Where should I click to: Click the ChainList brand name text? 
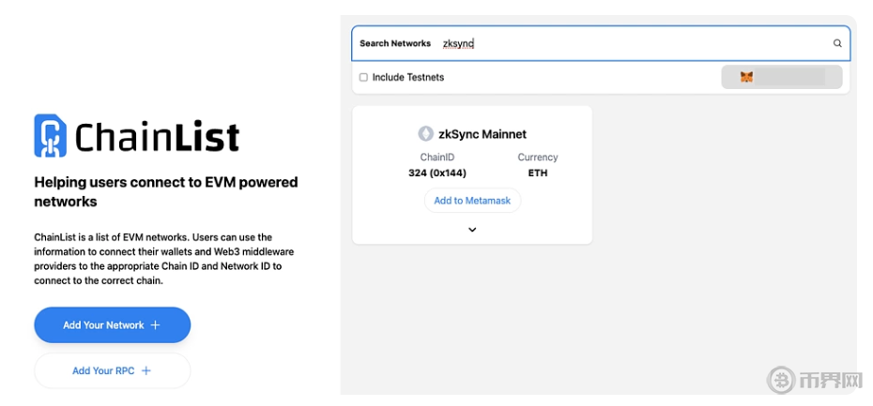pyautogui.click(x=157, y=137)
